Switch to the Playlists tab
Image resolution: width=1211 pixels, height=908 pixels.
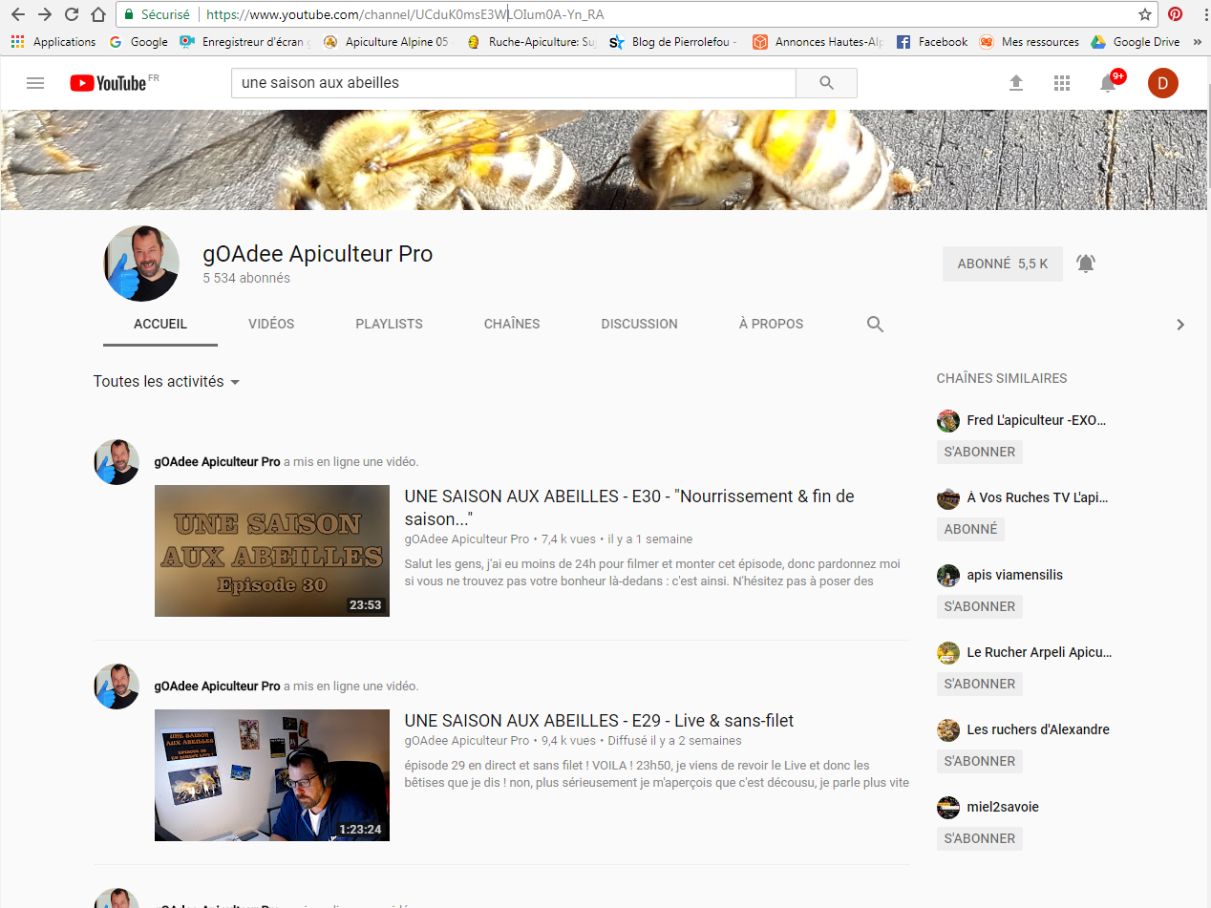pyautogui.click(x=389, y=324)
